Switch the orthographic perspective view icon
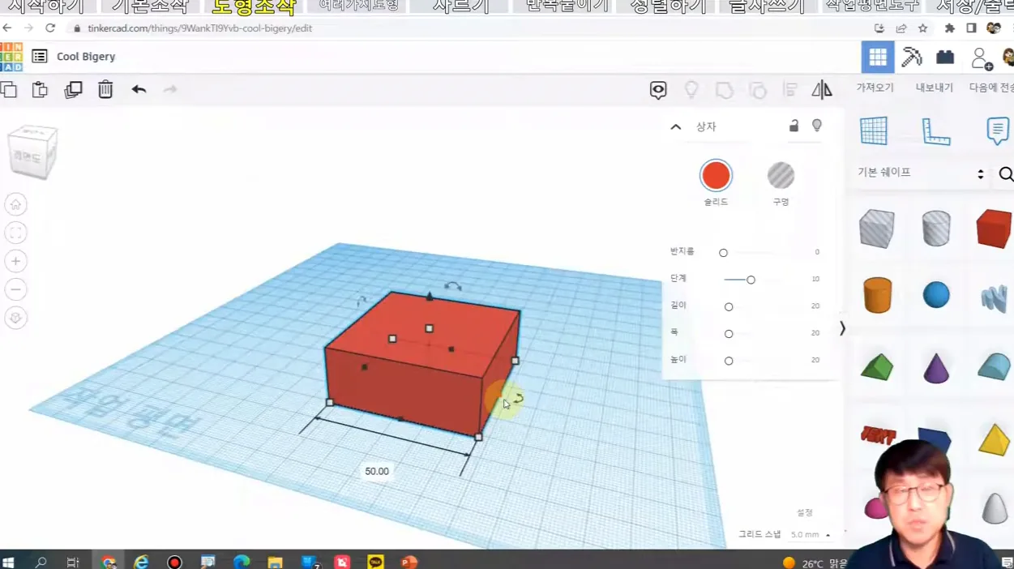 click(15, 318)
